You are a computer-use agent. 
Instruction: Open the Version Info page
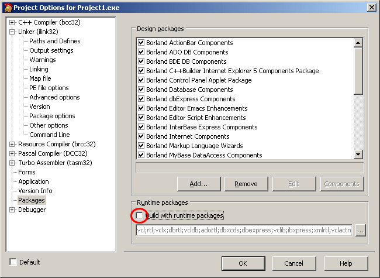(35, 191)
